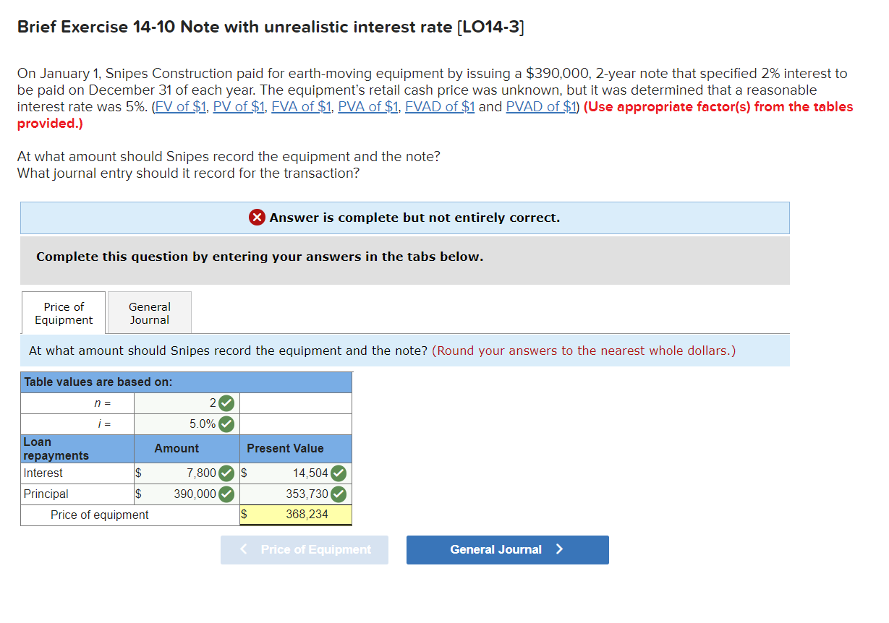Click the n = 2 input cell
Image resolution: width=889 pixels, height=623 pixels.
188,403
